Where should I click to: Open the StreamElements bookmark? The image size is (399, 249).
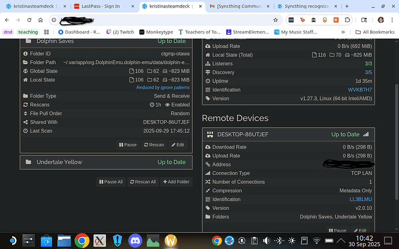click(x=247, y=32)
